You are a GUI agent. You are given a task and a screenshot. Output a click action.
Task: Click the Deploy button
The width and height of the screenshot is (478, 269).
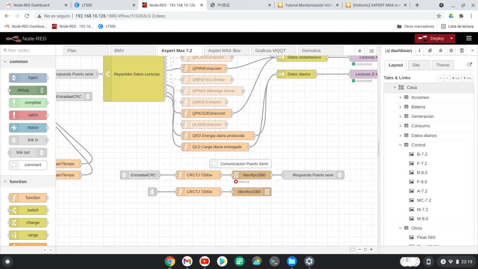(x=431, y=38)
